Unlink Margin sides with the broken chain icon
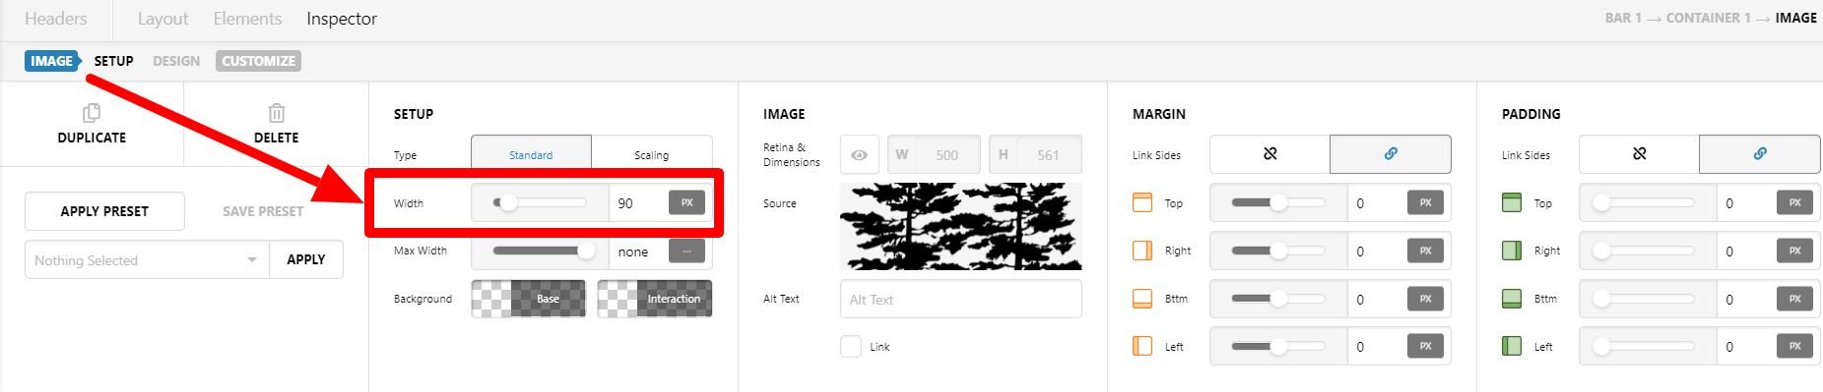Image resolution: width=1823 pixels, height=392 pixels. click(x=1270, y=154)
